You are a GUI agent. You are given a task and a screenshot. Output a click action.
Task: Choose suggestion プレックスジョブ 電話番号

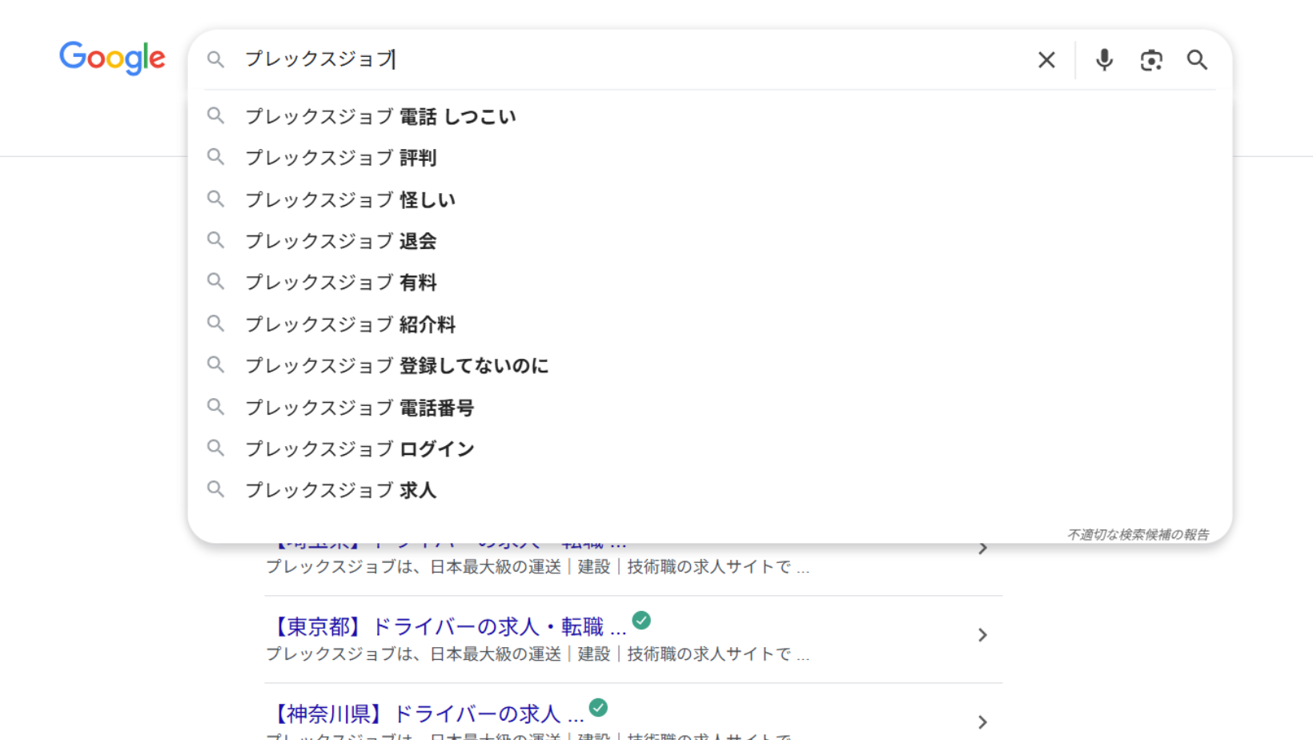[710, 408]
